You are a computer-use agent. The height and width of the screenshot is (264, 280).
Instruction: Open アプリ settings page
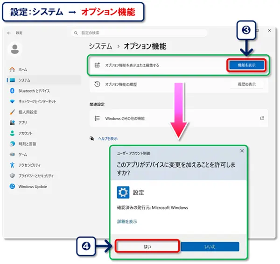[23, 123]
